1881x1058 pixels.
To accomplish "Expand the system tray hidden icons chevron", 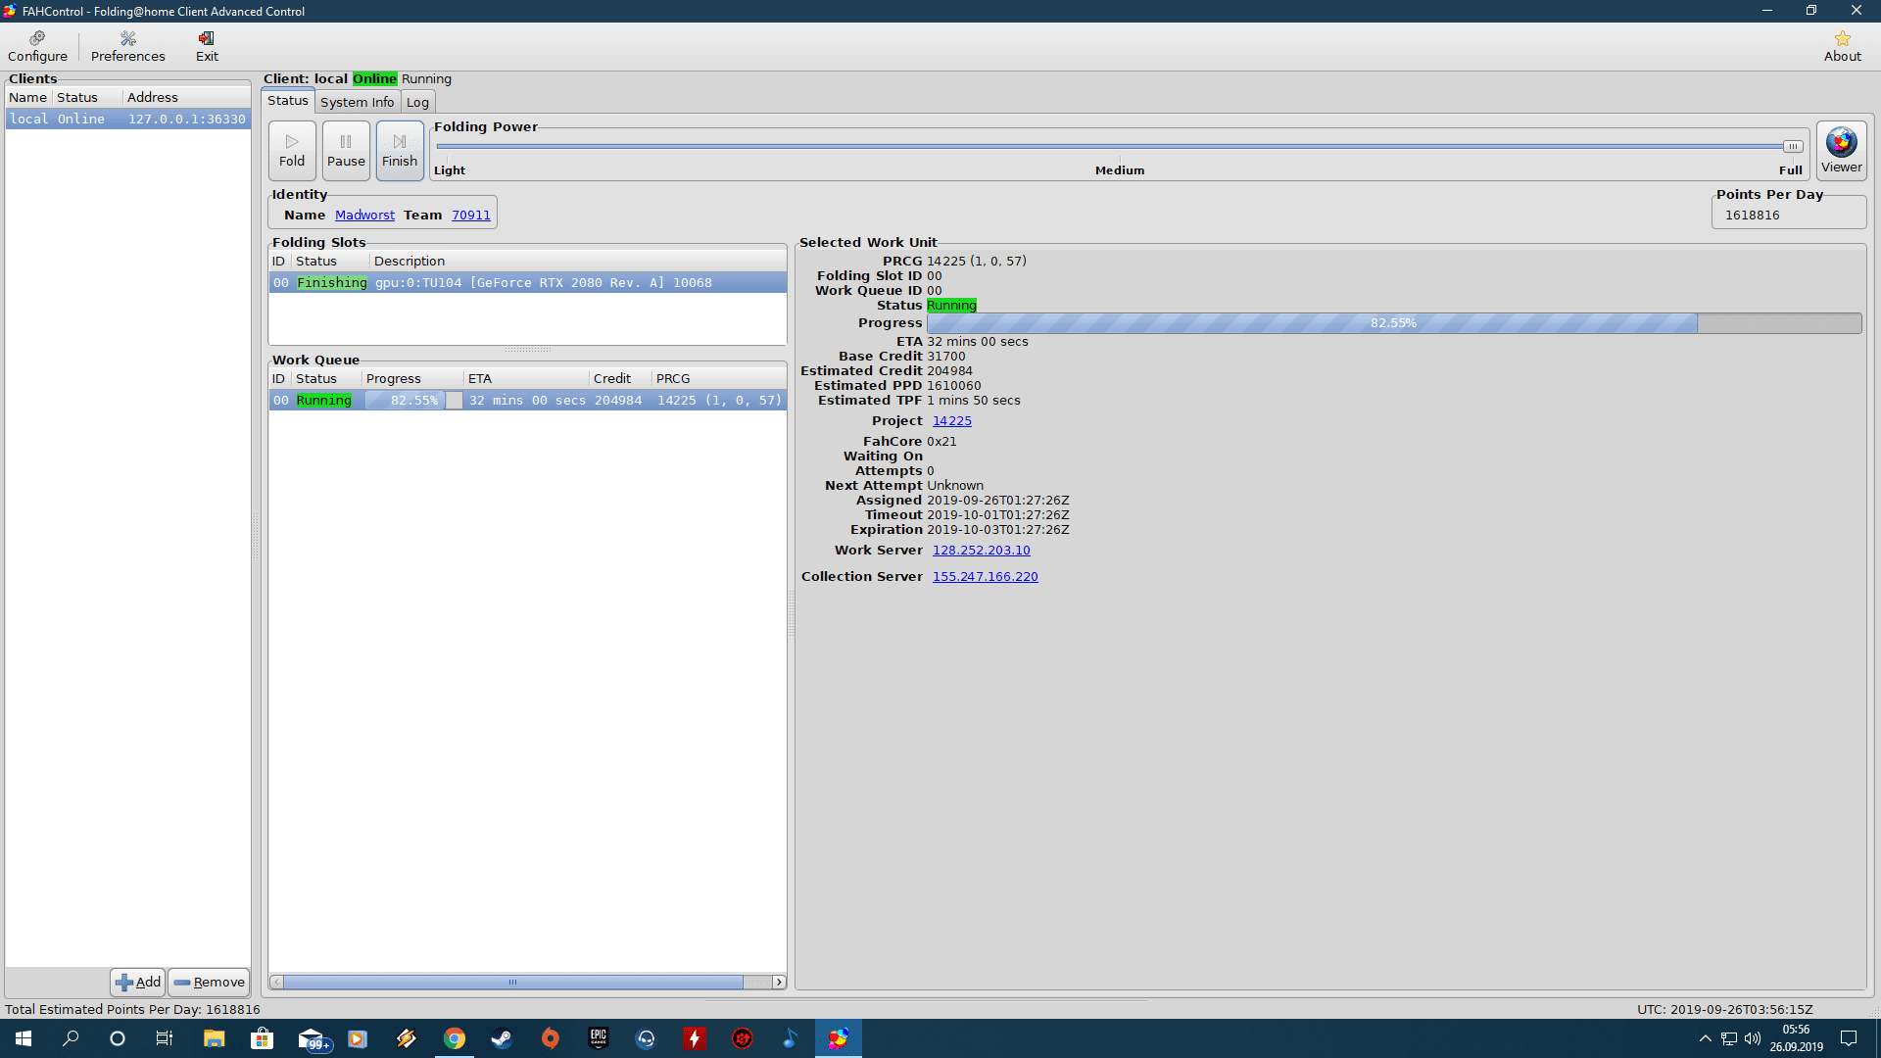I will (x=1705, y=1038).
